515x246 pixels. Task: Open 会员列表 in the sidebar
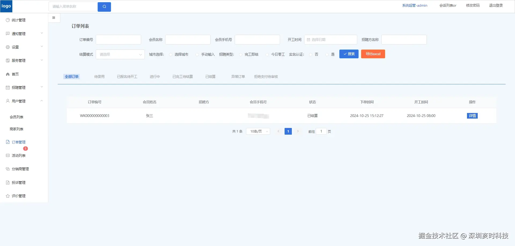click(x=17, y=117)
